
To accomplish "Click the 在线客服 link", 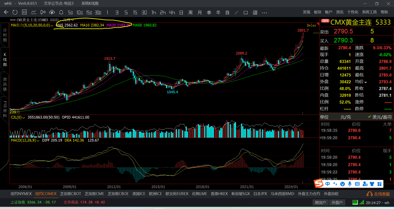I will tap(382, 194).
